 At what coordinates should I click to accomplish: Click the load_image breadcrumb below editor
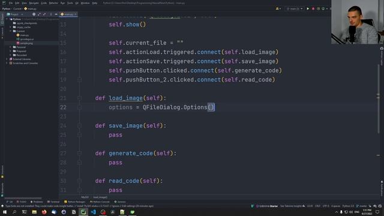(x=100, y=197)
